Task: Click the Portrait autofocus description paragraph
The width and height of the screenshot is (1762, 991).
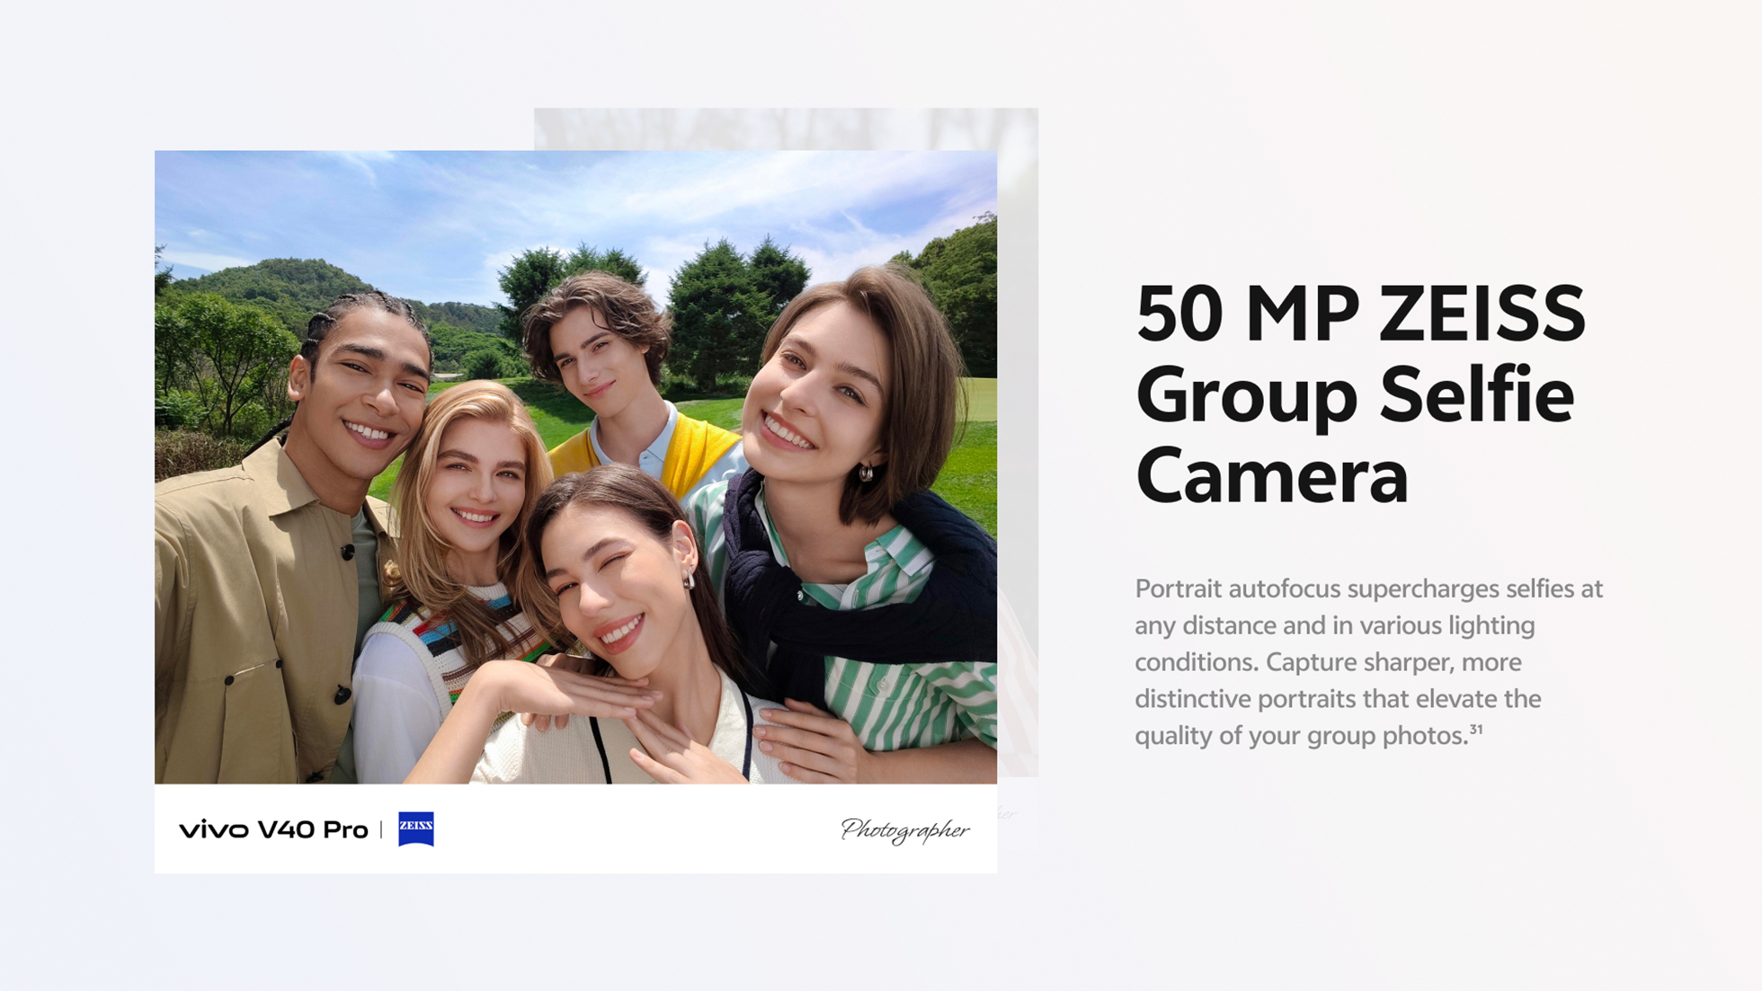Action: pos(1368,662)
